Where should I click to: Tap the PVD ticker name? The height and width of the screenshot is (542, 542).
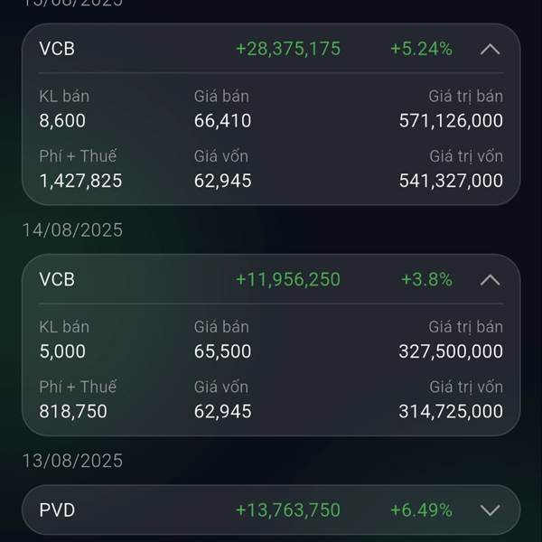[x=57, y=510]
